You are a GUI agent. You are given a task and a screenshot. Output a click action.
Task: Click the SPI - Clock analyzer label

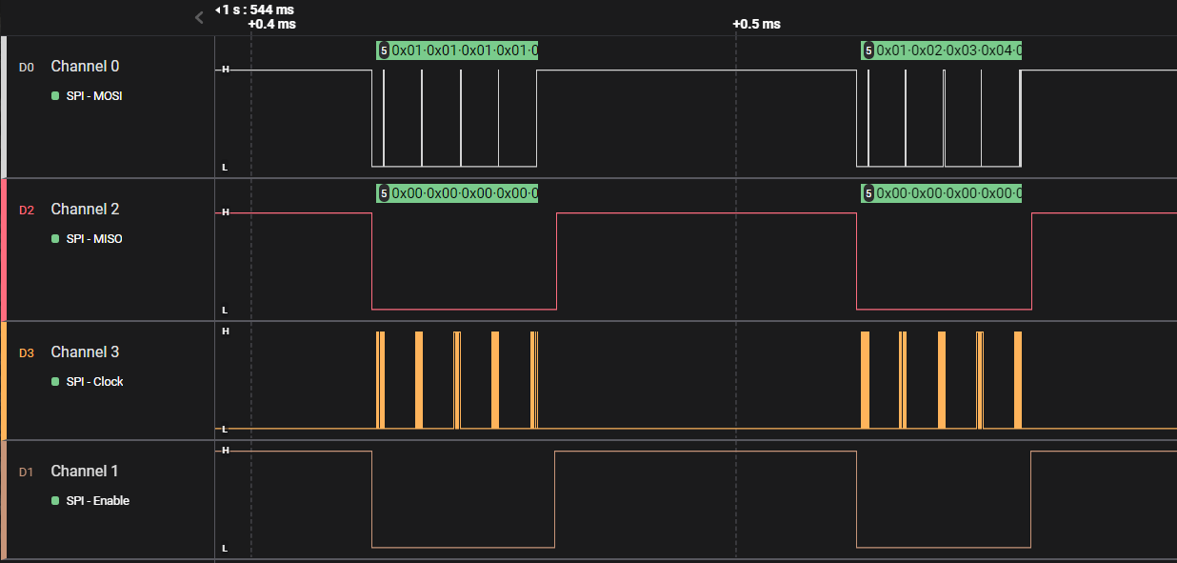(x=95, y=382)
